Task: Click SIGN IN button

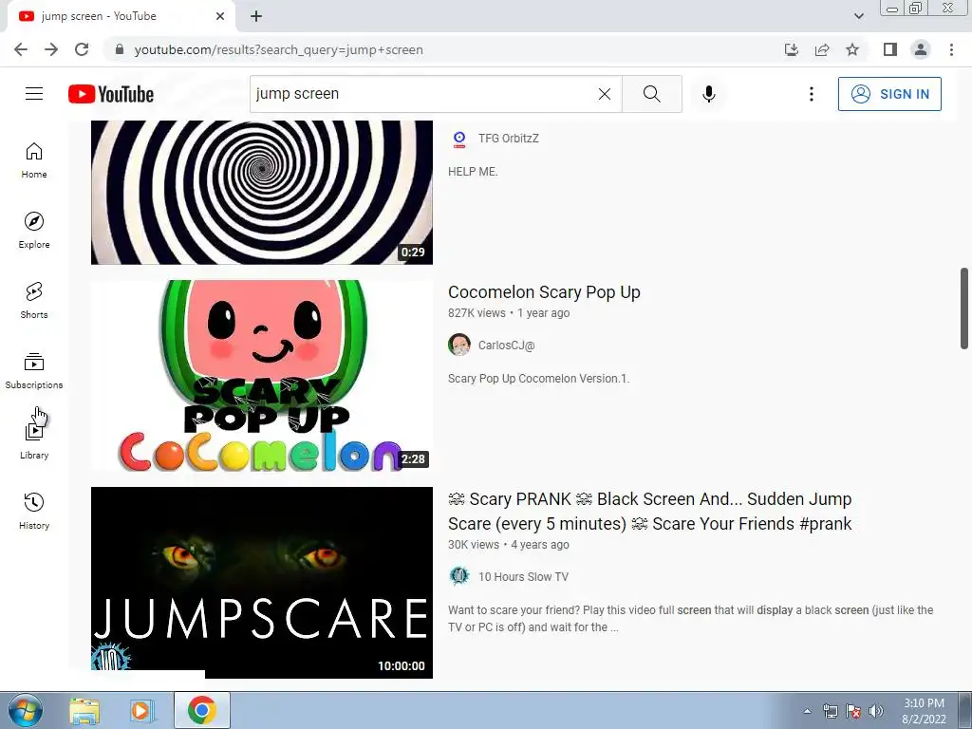Action: 889,94
